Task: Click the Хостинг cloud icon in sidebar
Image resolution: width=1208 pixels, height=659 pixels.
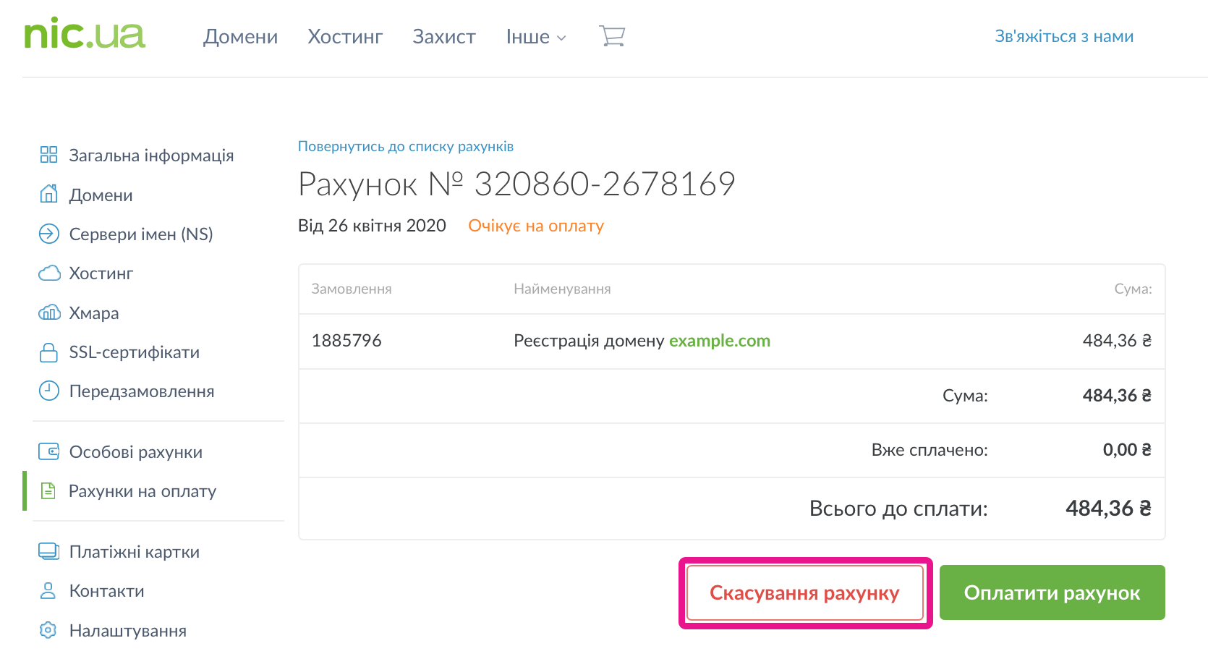Action: (x=48, y=273)
